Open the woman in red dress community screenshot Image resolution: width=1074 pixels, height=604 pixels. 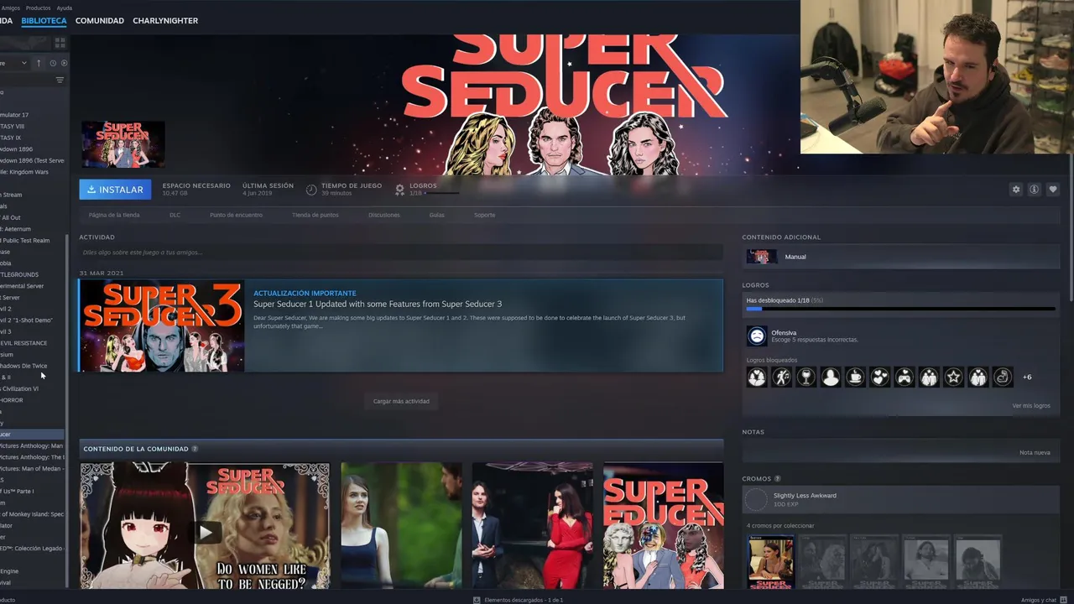pyautogui.click(x=532, y=525)
